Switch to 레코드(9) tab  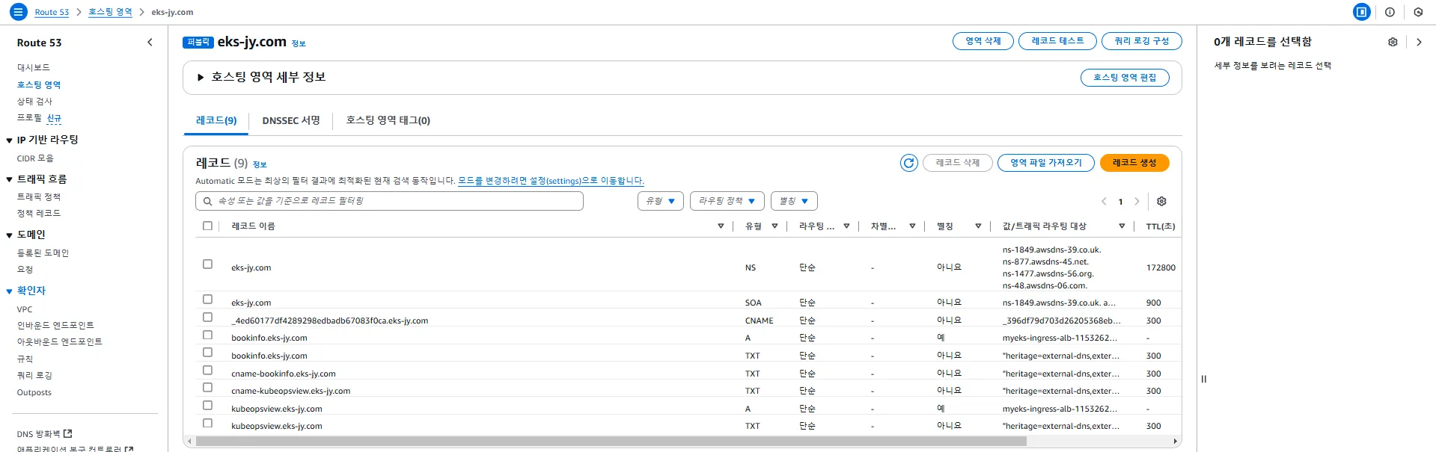click(x=216, y=120)
